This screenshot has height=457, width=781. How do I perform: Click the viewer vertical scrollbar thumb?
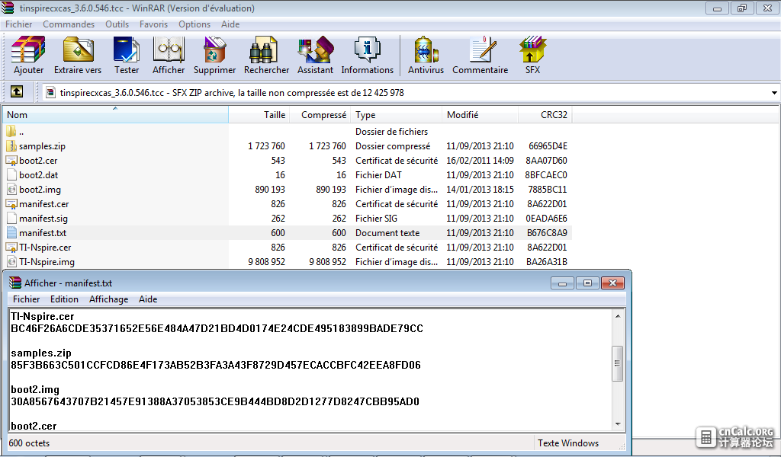(618, 363)
